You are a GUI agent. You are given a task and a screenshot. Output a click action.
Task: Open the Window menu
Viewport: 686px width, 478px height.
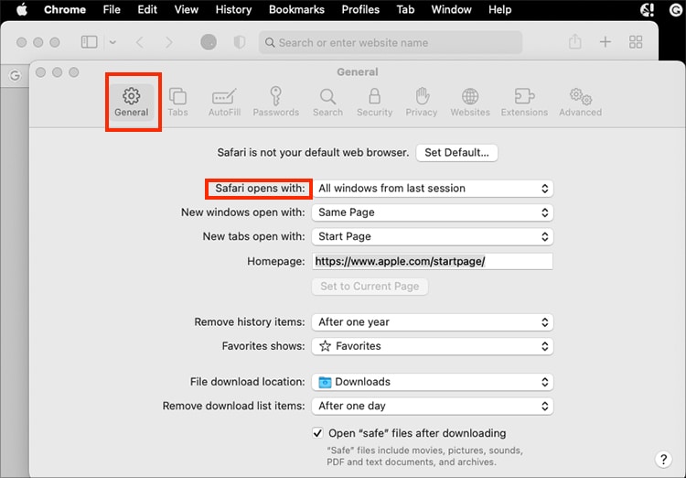(x=452, y=10)
